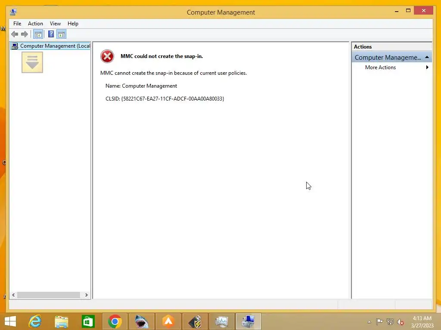Click the Back arrow toolbar icon
This screenshot has width=441, height=330.
[x=15, y=34]
